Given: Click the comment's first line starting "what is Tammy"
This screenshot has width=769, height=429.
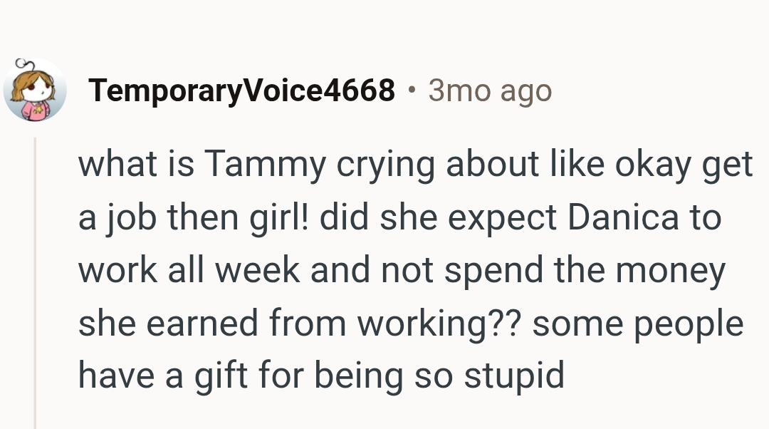Looking at the screenshot, I should point(414,165).
